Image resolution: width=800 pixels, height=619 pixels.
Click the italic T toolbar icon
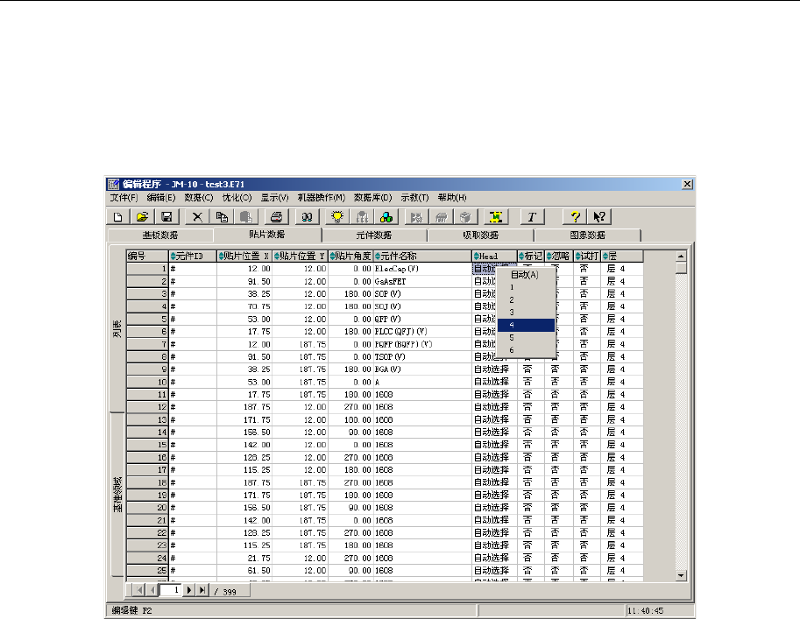pyautogui.click(x=532, y=217)
